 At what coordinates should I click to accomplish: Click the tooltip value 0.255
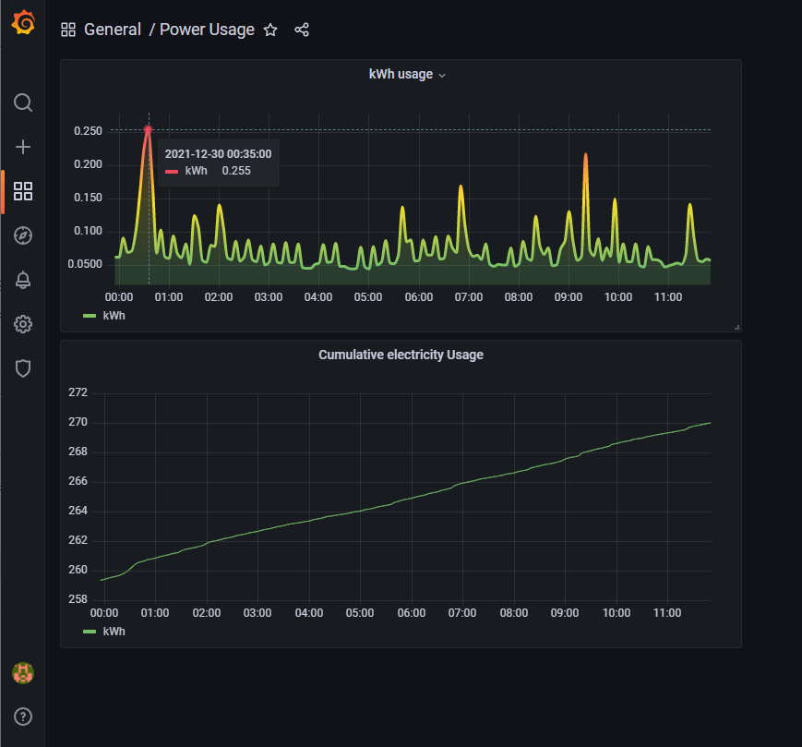[236, 171]
